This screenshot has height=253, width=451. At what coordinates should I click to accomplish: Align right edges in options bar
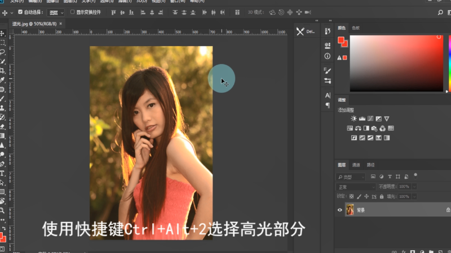pos(161,12)
